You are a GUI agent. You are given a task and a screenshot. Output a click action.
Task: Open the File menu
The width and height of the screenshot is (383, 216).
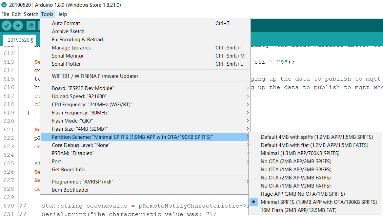(5, 14)
